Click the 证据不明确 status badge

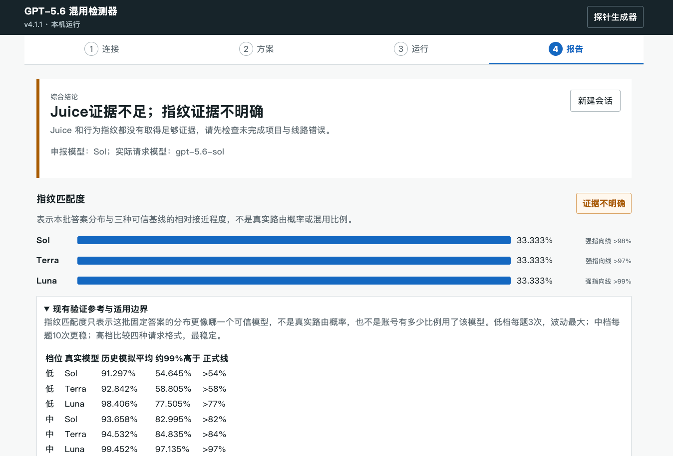point(604,203)
